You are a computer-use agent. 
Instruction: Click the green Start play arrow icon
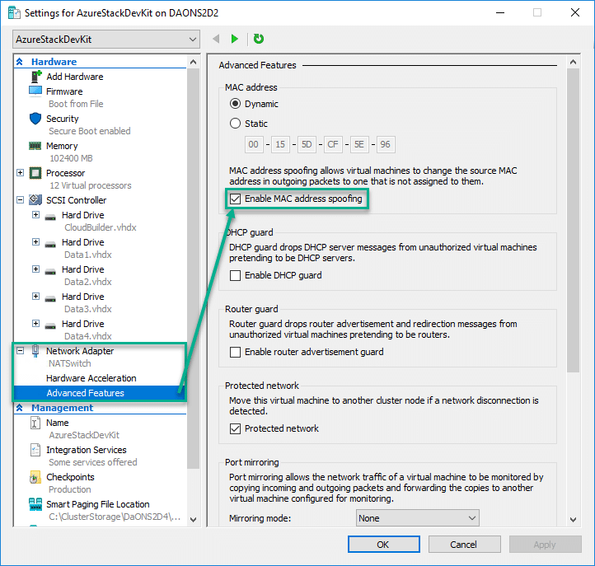click(x=235, y=39)
